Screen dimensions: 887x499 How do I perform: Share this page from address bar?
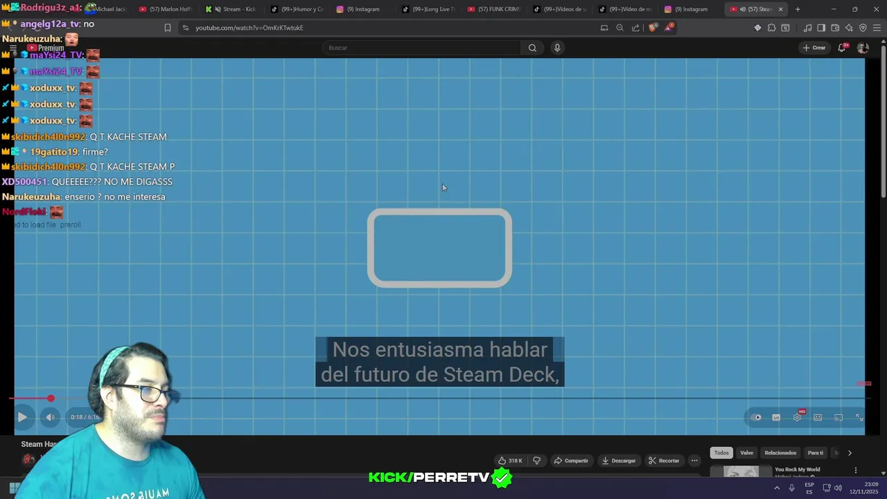coord(635,28)
